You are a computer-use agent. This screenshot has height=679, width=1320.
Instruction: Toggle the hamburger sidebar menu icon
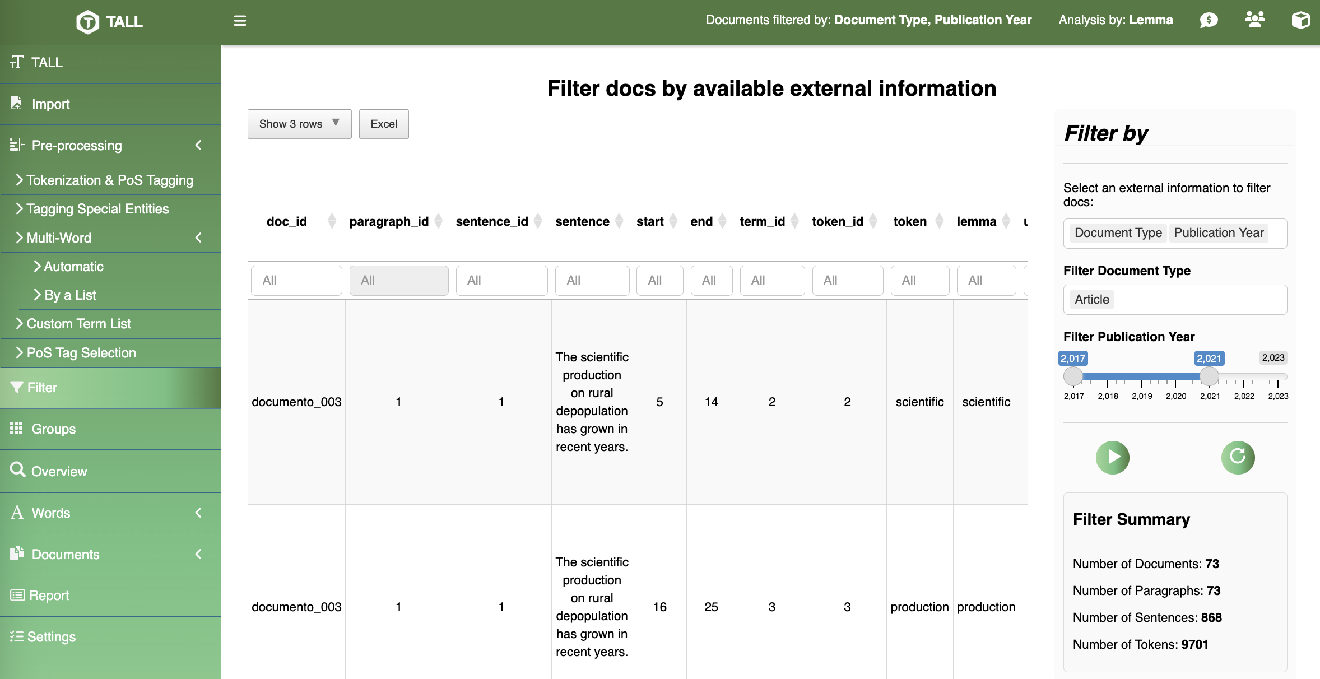240,21
